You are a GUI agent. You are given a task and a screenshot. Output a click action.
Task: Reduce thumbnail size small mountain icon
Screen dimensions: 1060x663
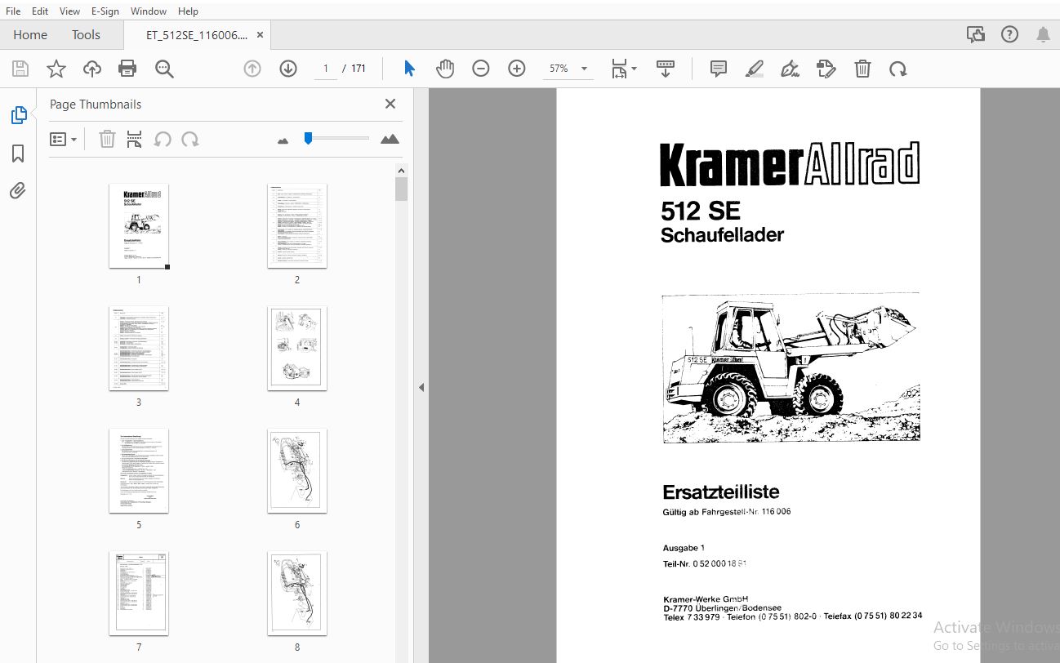[x=283, y=140]
